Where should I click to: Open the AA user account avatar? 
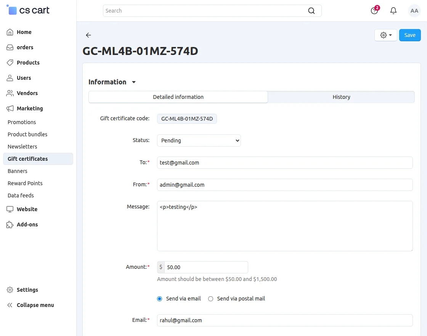414,11
